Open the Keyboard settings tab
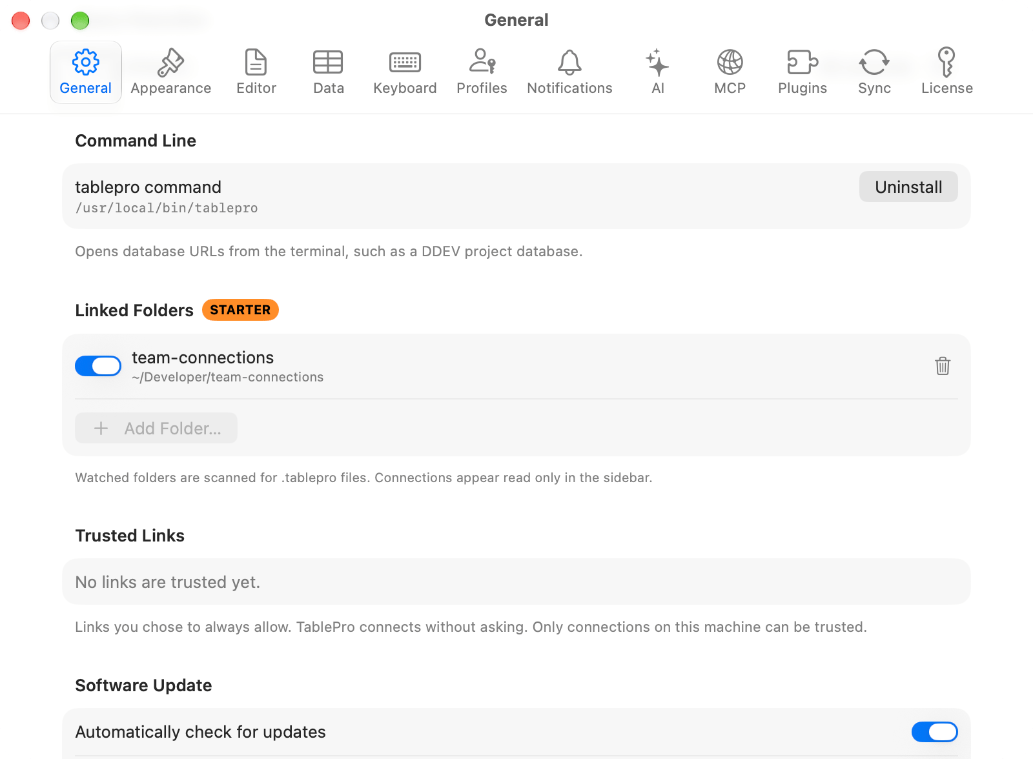The height and width of the screenshot is (759, 1033). tap(405, 72)
